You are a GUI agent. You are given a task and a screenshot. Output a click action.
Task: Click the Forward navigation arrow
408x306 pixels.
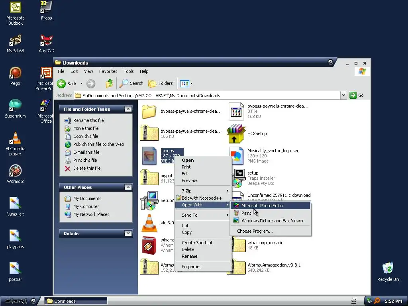point(91,84)
